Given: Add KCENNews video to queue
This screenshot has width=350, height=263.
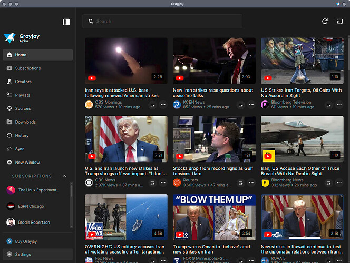Looking at the screenshot, I should [x=240, y=105].
